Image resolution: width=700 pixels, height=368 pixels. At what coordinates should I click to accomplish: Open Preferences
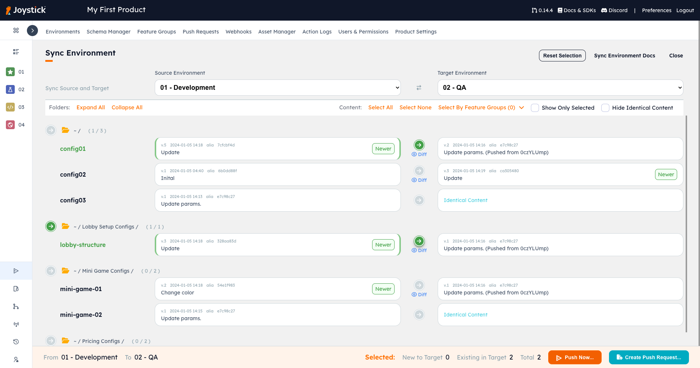click(657, 10)
